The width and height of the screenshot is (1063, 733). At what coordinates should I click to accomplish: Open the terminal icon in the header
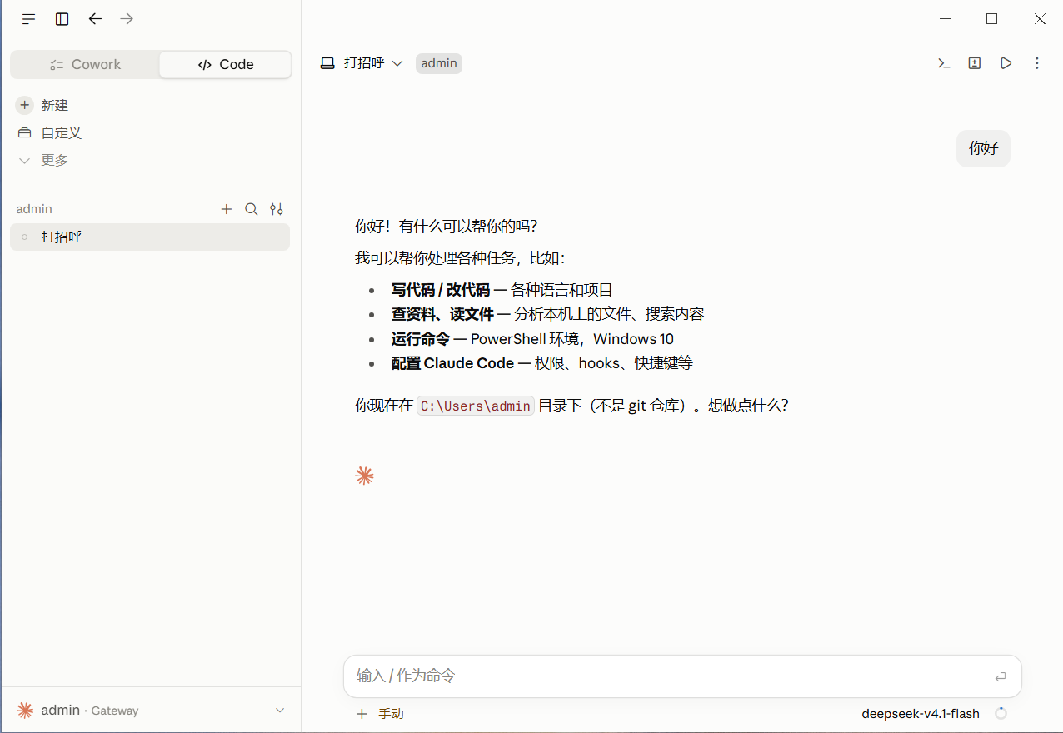point(944,63)
